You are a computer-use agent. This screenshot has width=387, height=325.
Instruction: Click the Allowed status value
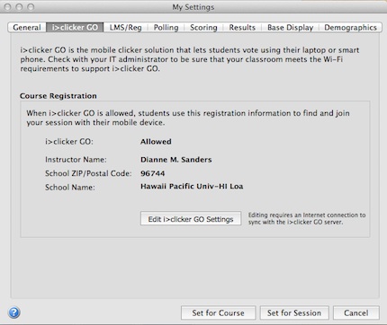coord(156,142)
